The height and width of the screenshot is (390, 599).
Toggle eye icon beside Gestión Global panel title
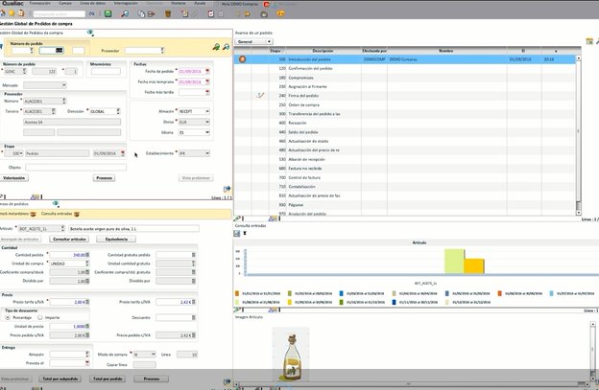90,33
